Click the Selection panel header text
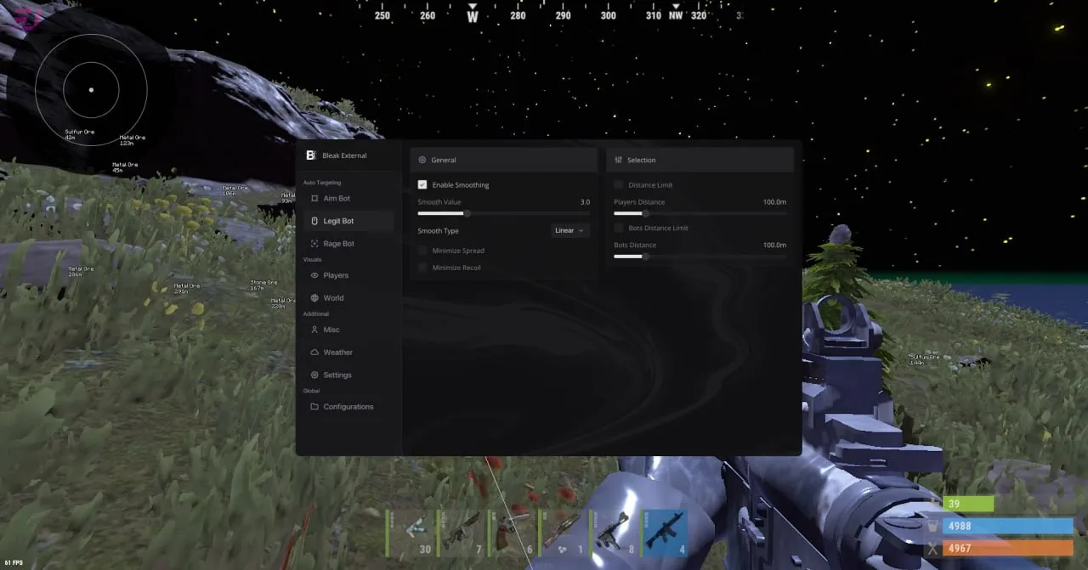This screenshot has width=1088, height=570. [x=642, y=160]
